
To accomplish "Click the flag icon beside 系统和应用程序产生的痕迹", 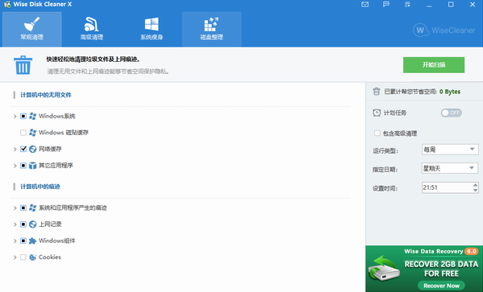I will [x=32, y=208].
